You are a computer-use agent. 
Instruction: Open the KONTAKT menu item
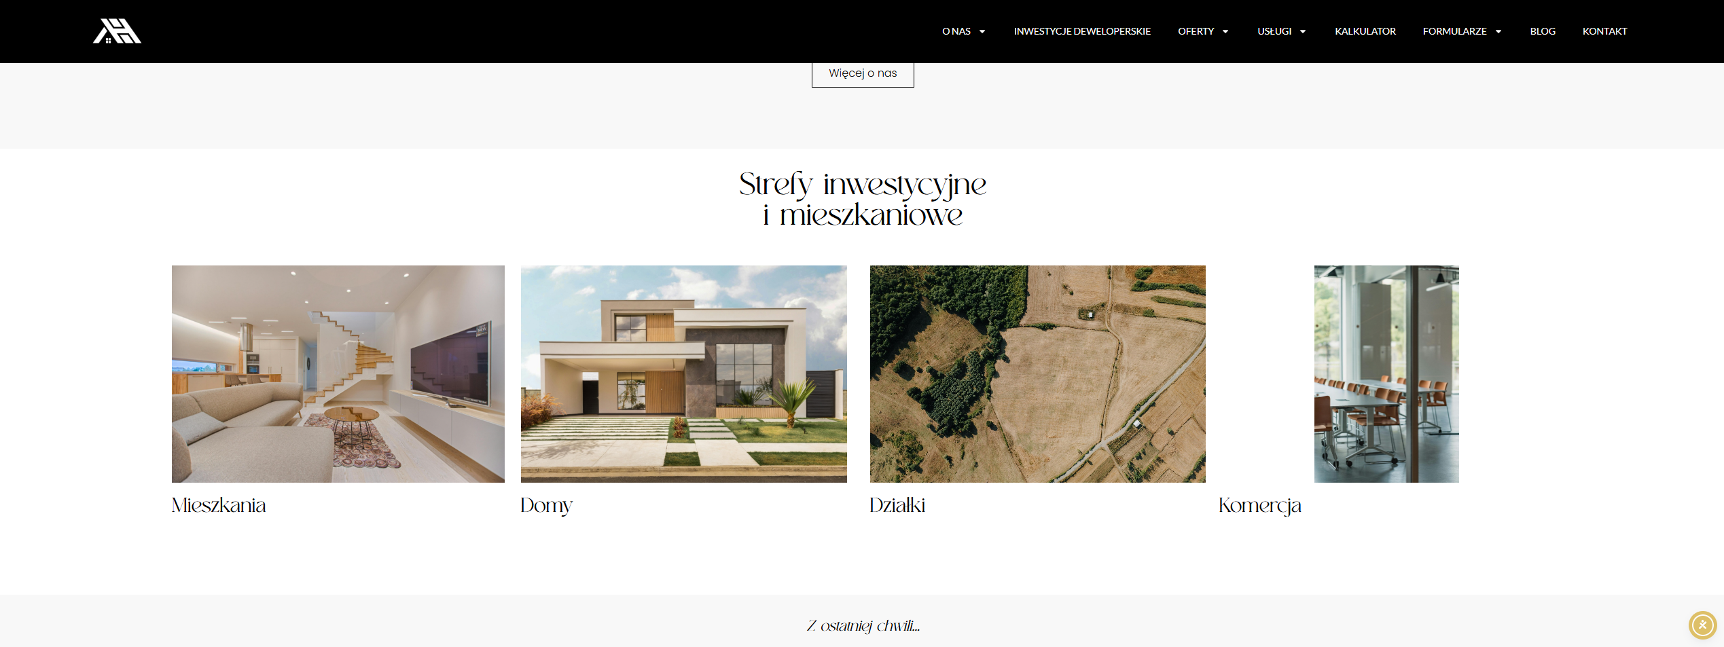point(1604,31)
